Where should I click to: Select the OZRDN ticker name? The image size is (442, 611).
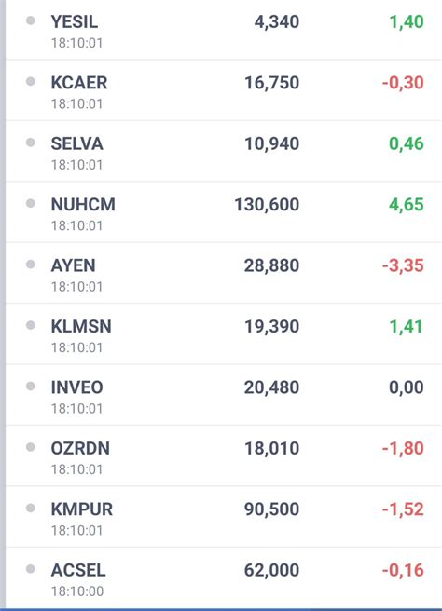(x=80, y=449)
